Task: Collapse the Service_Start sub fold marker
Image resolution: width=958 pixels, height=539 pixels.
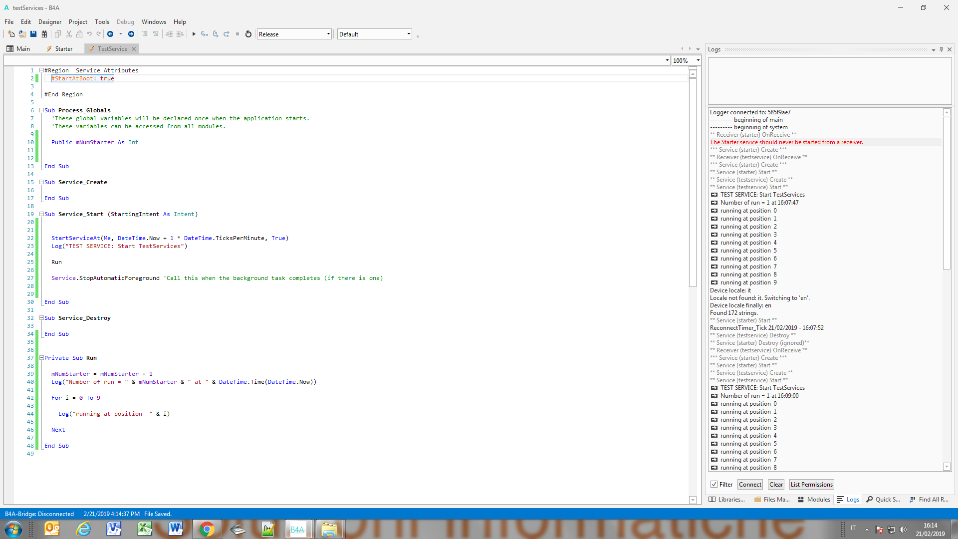Action: (x=42, y=214)
